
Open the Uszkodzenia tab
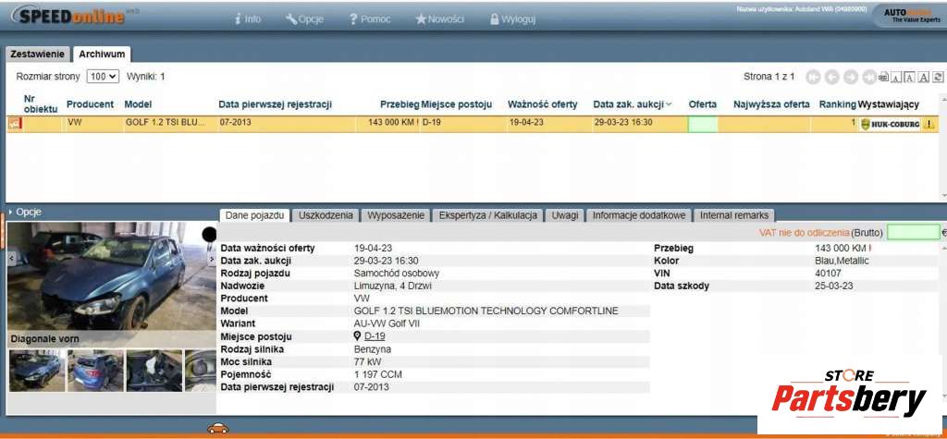pyautogui.click(x=326, y=215)
